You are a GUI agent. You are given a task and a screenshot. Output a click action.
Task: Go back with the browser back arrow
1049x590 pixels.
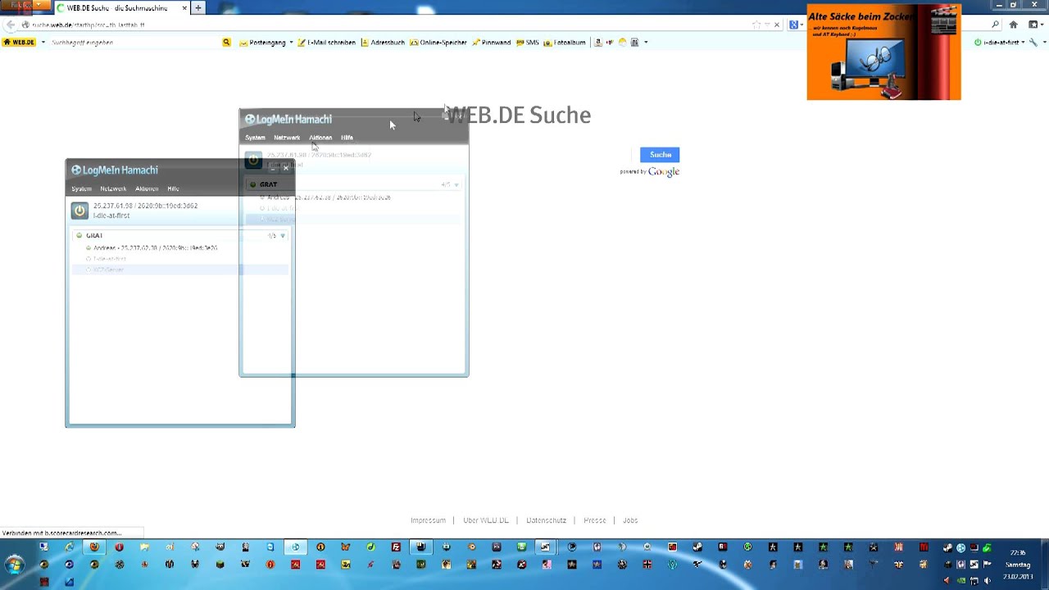(x=10, y=25)
